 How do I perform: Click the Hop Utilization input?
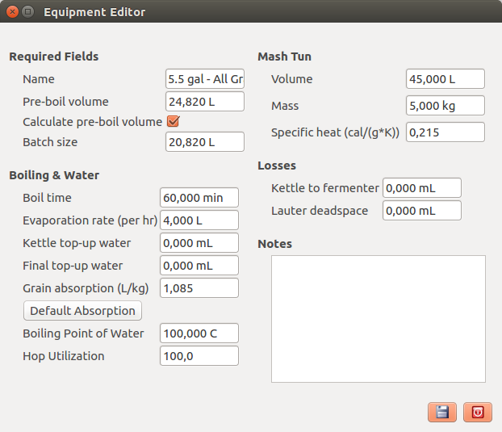[x=199, y=356]
